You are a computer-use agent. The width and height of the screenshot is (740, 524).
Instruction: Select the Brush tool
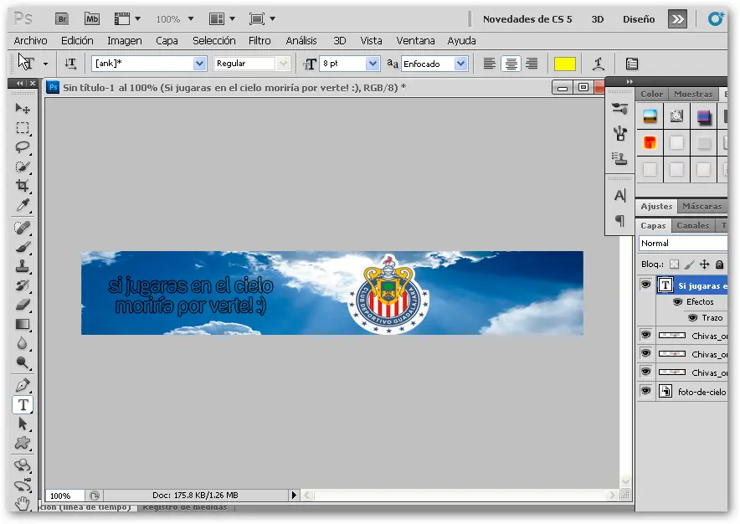22,248
